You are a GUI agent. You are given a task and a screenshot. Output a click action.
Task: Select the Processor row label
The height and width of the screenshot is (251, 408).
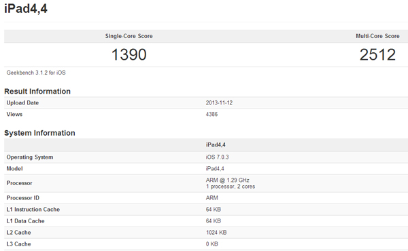tap(19, 183)
